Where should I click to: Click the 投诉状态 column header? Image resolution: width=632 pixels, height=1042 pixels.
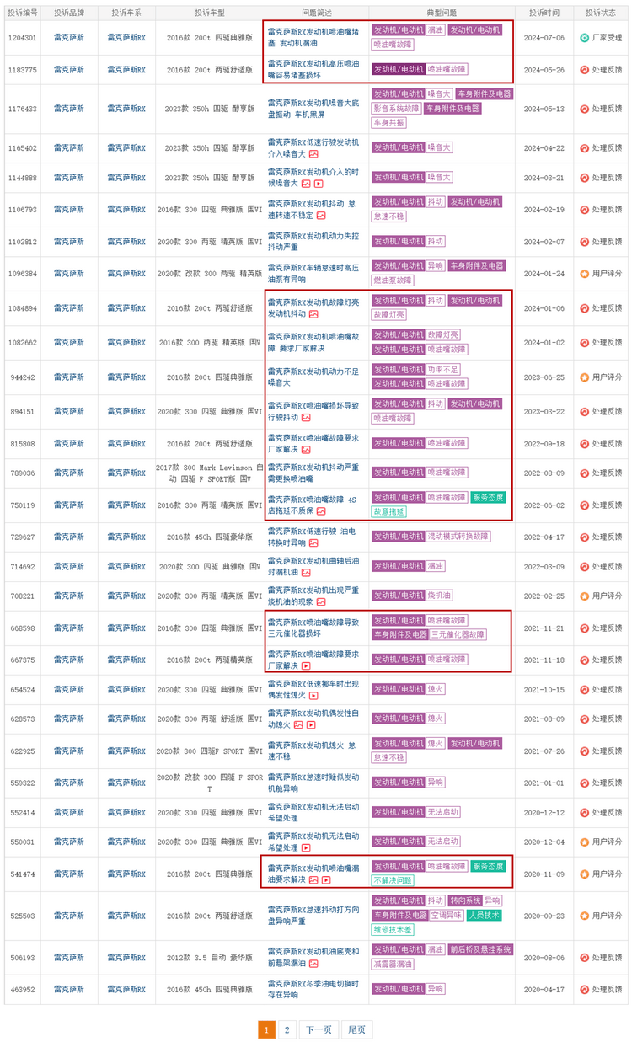(601, 13)
